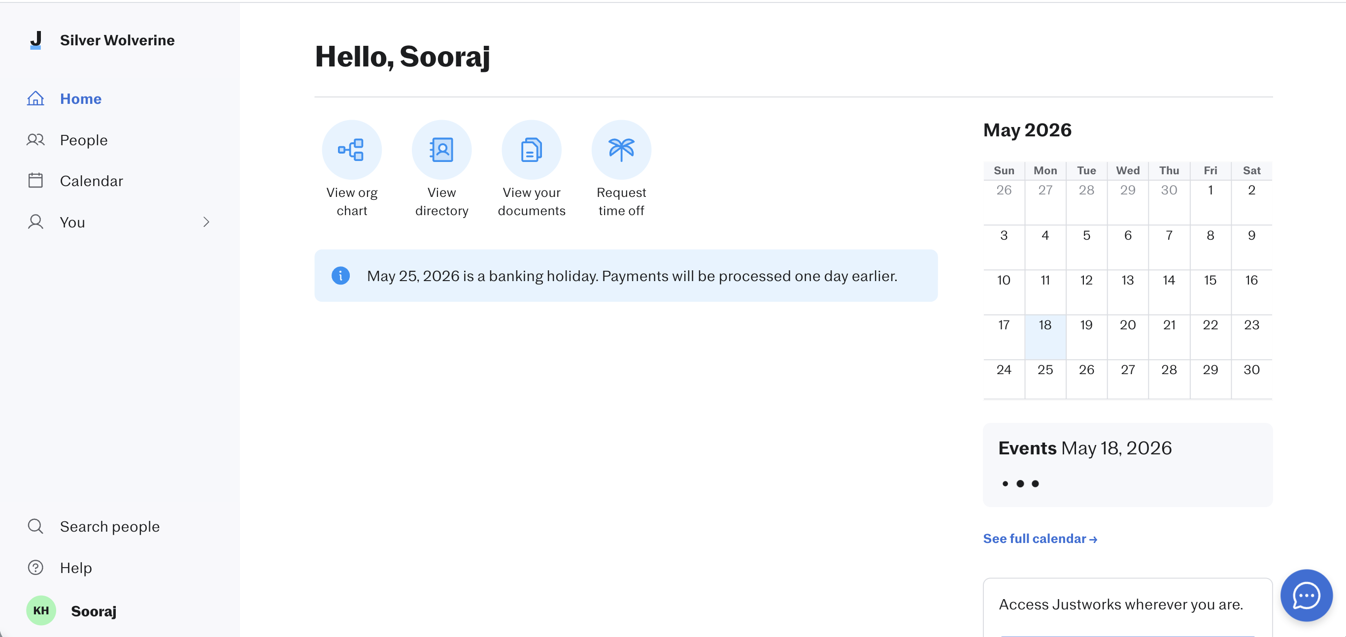Click the View directory label
This screenshot has height=637, width=1346.
click(441, 201)
